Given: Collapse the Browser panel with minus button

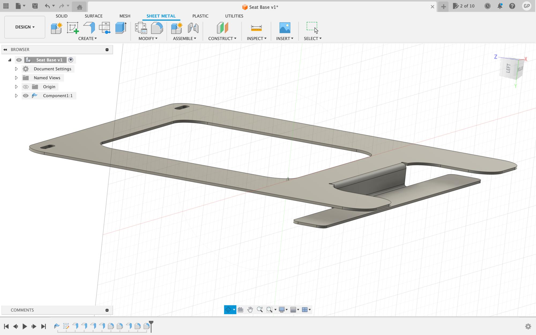Looking at the screenshot, I should 107,50.
